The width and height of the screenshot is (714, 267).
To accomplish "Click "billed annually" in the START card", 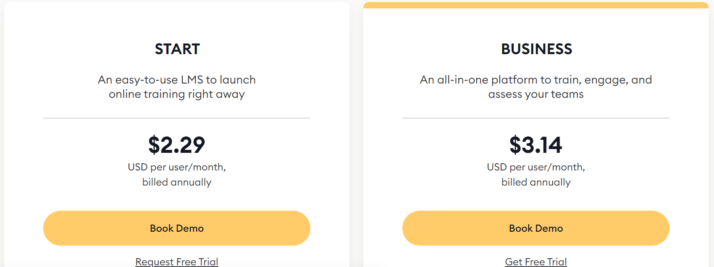I will (x=177, y=182).
